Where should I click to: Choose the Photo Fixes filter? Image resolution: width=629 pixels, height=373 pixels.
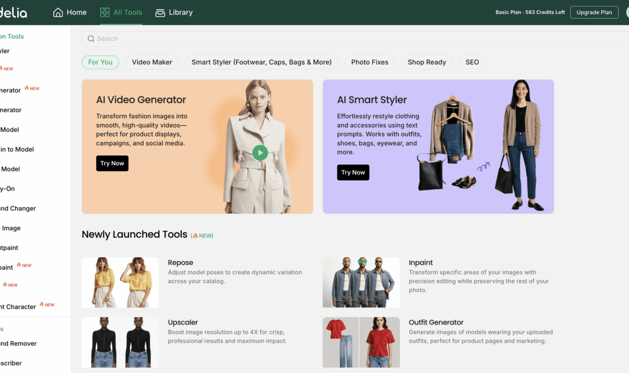(369, 62)
